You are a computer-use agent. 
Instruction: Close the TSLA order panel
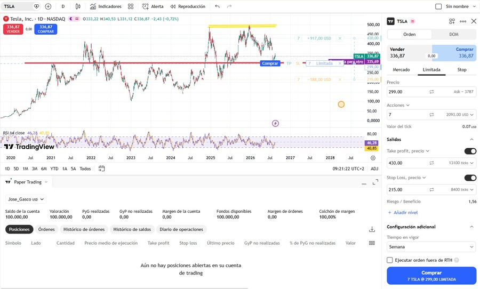pos(474,21)
